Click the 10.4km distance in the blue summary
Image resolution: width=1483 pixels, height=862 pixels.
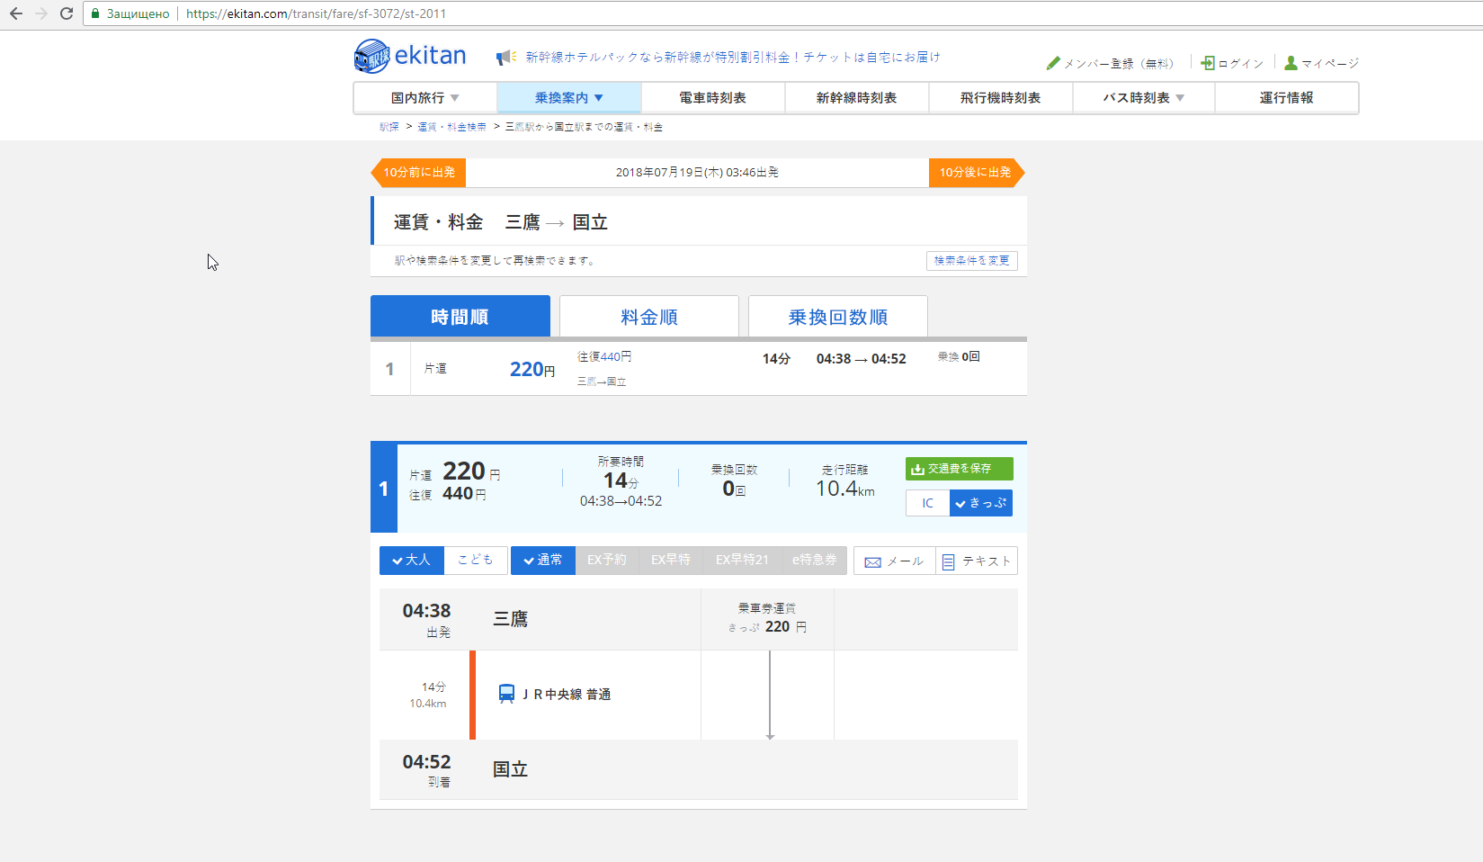(845, 489)
